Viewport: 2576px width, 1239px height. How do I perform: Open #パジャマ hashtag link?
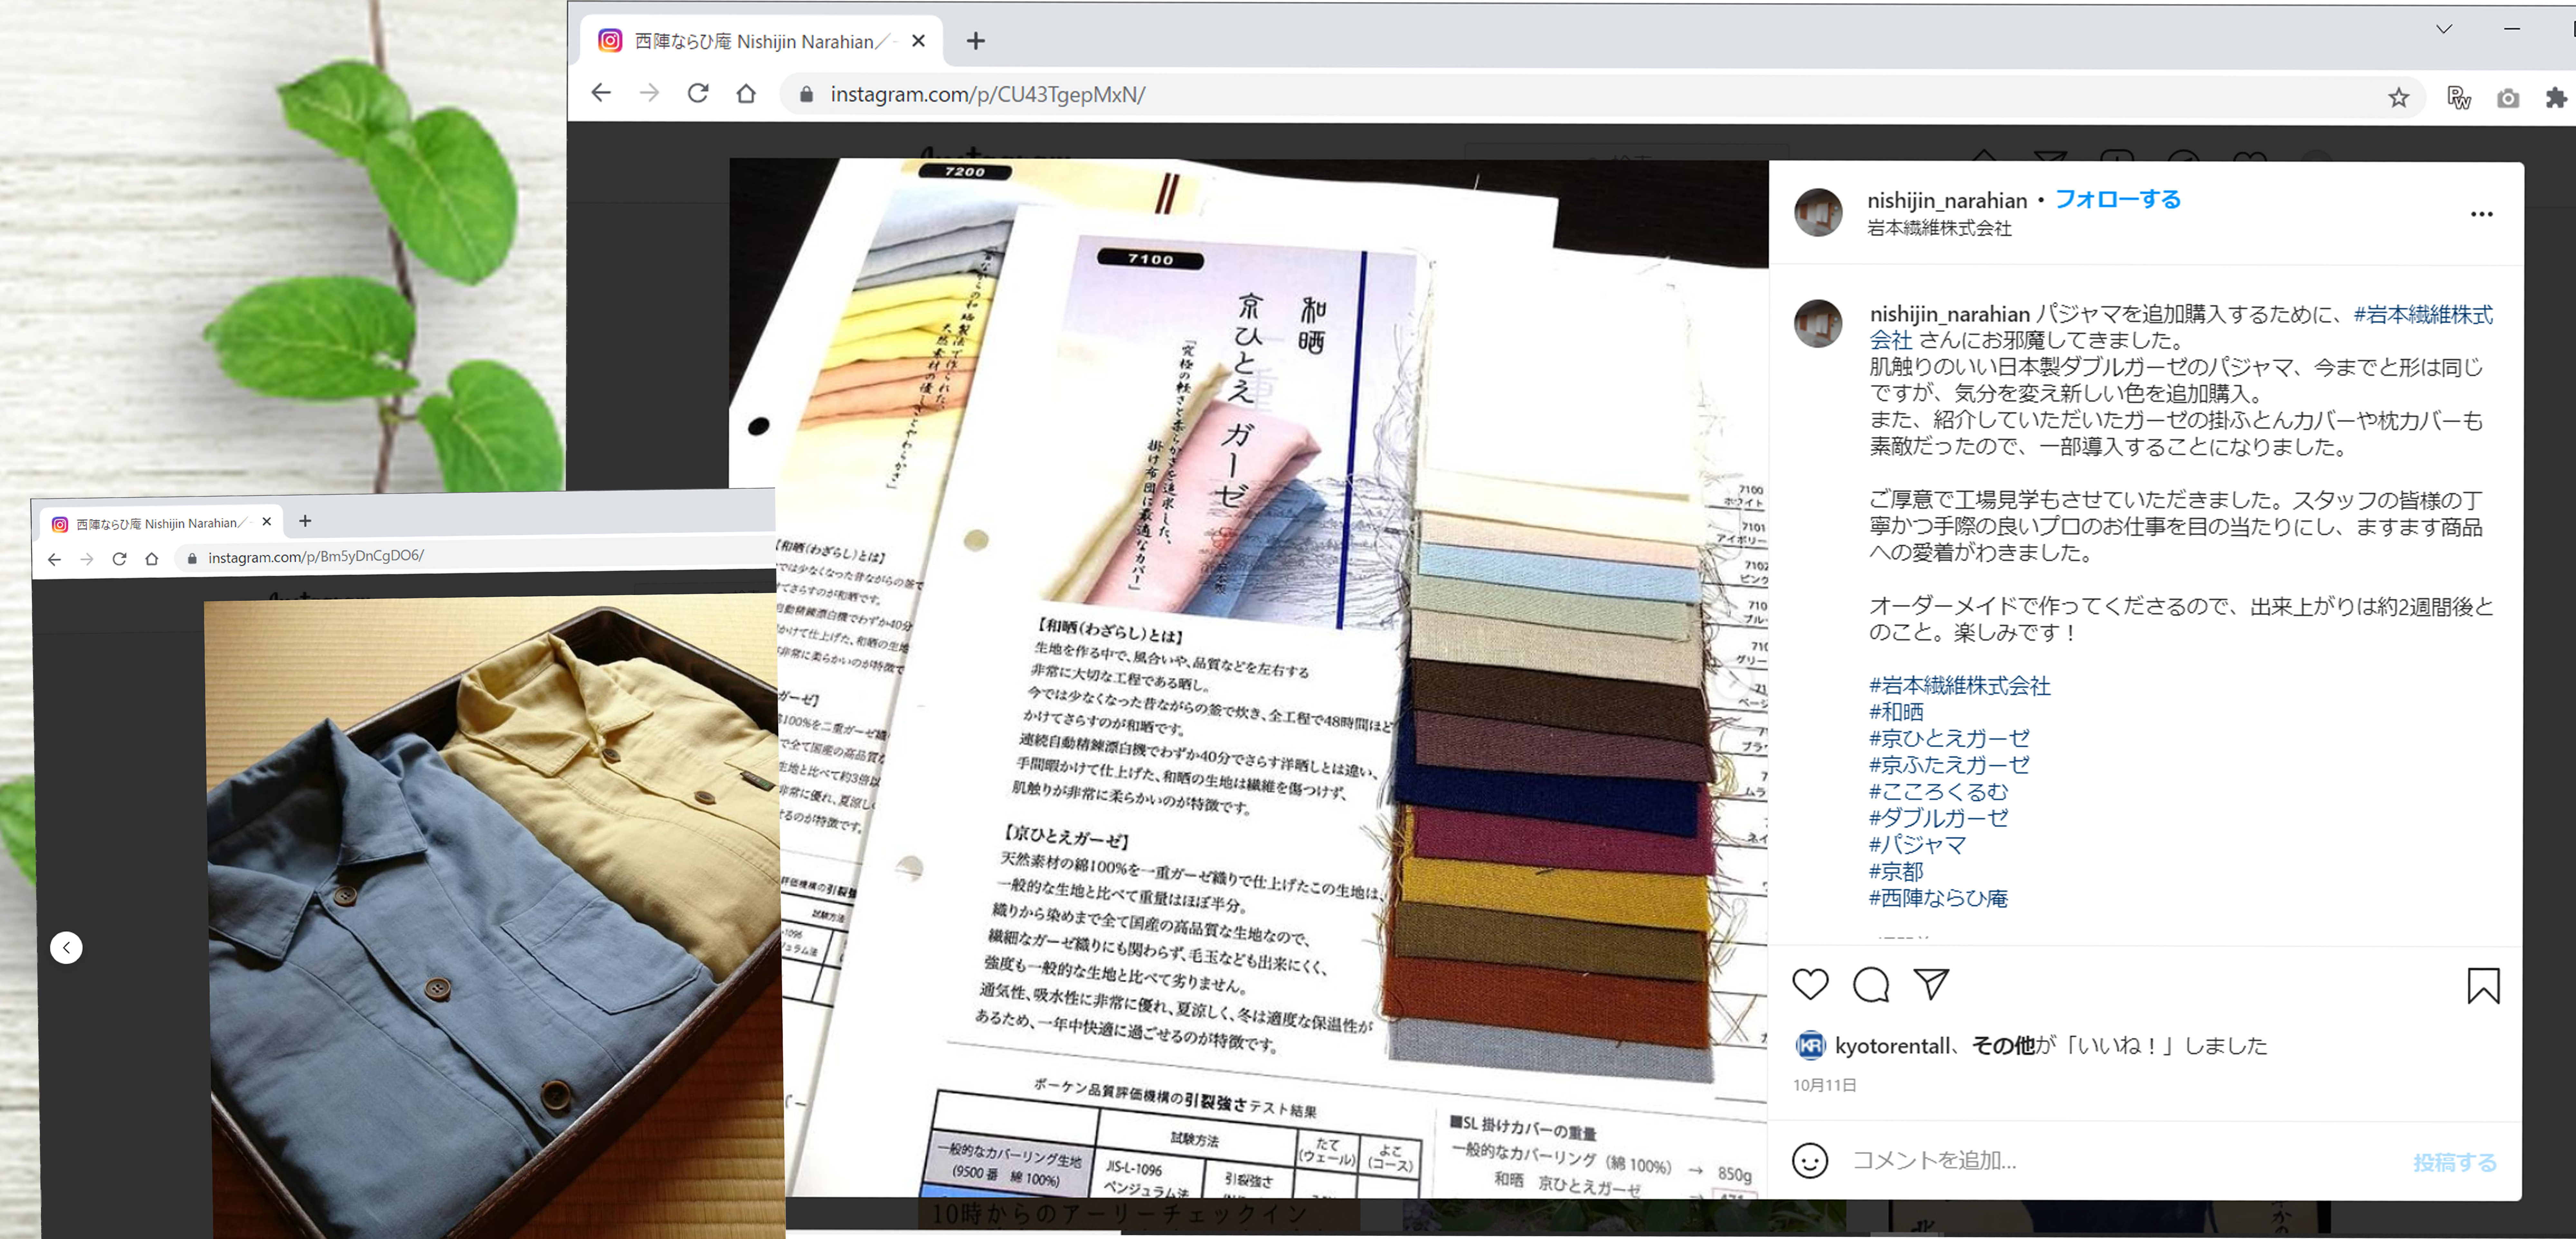[1917, 844]
